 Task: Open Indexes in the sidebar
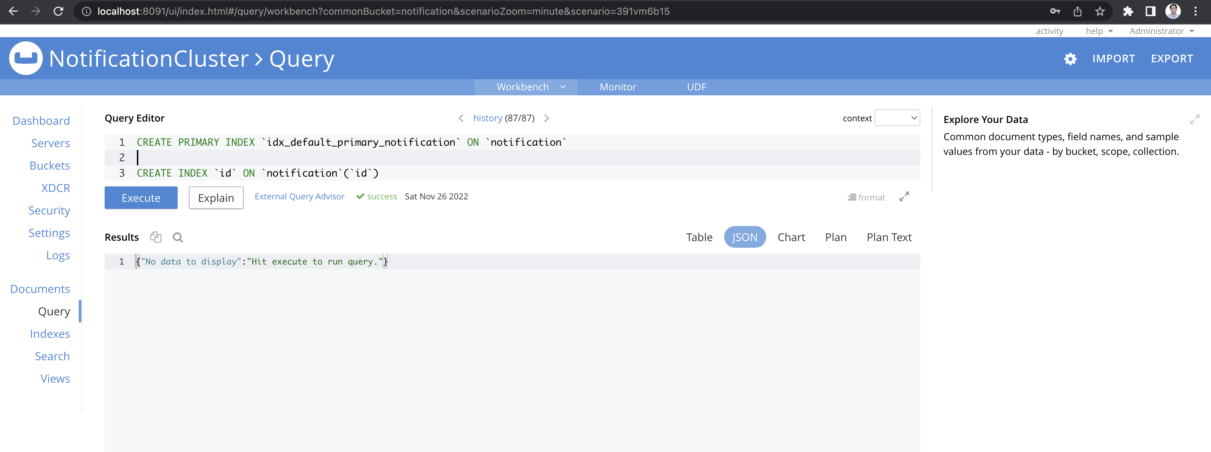pos(50,334)
